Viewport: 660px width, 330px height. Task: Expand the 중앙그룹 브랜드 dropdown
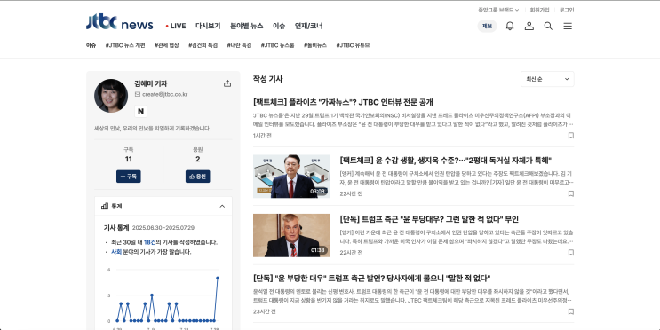pos(498,10)
